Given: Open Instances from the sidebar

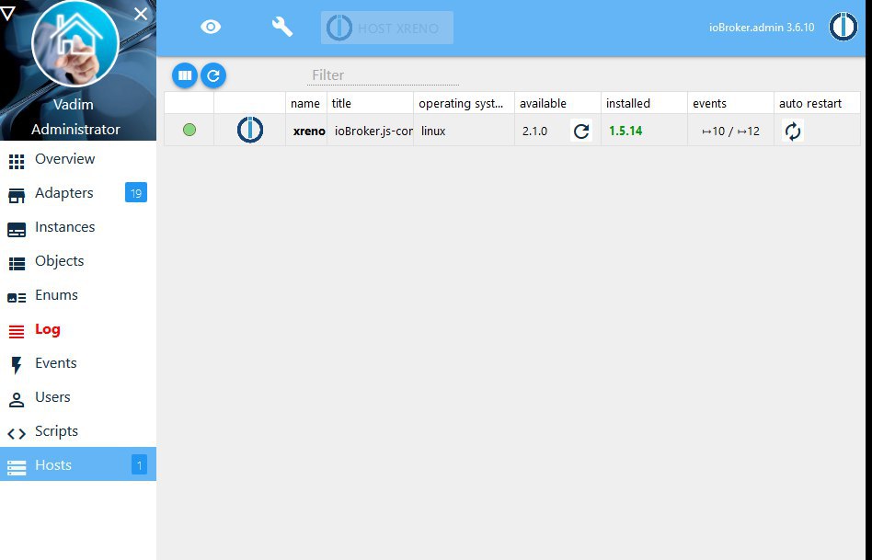Looking at the screenshot, I should coord(78,227).
